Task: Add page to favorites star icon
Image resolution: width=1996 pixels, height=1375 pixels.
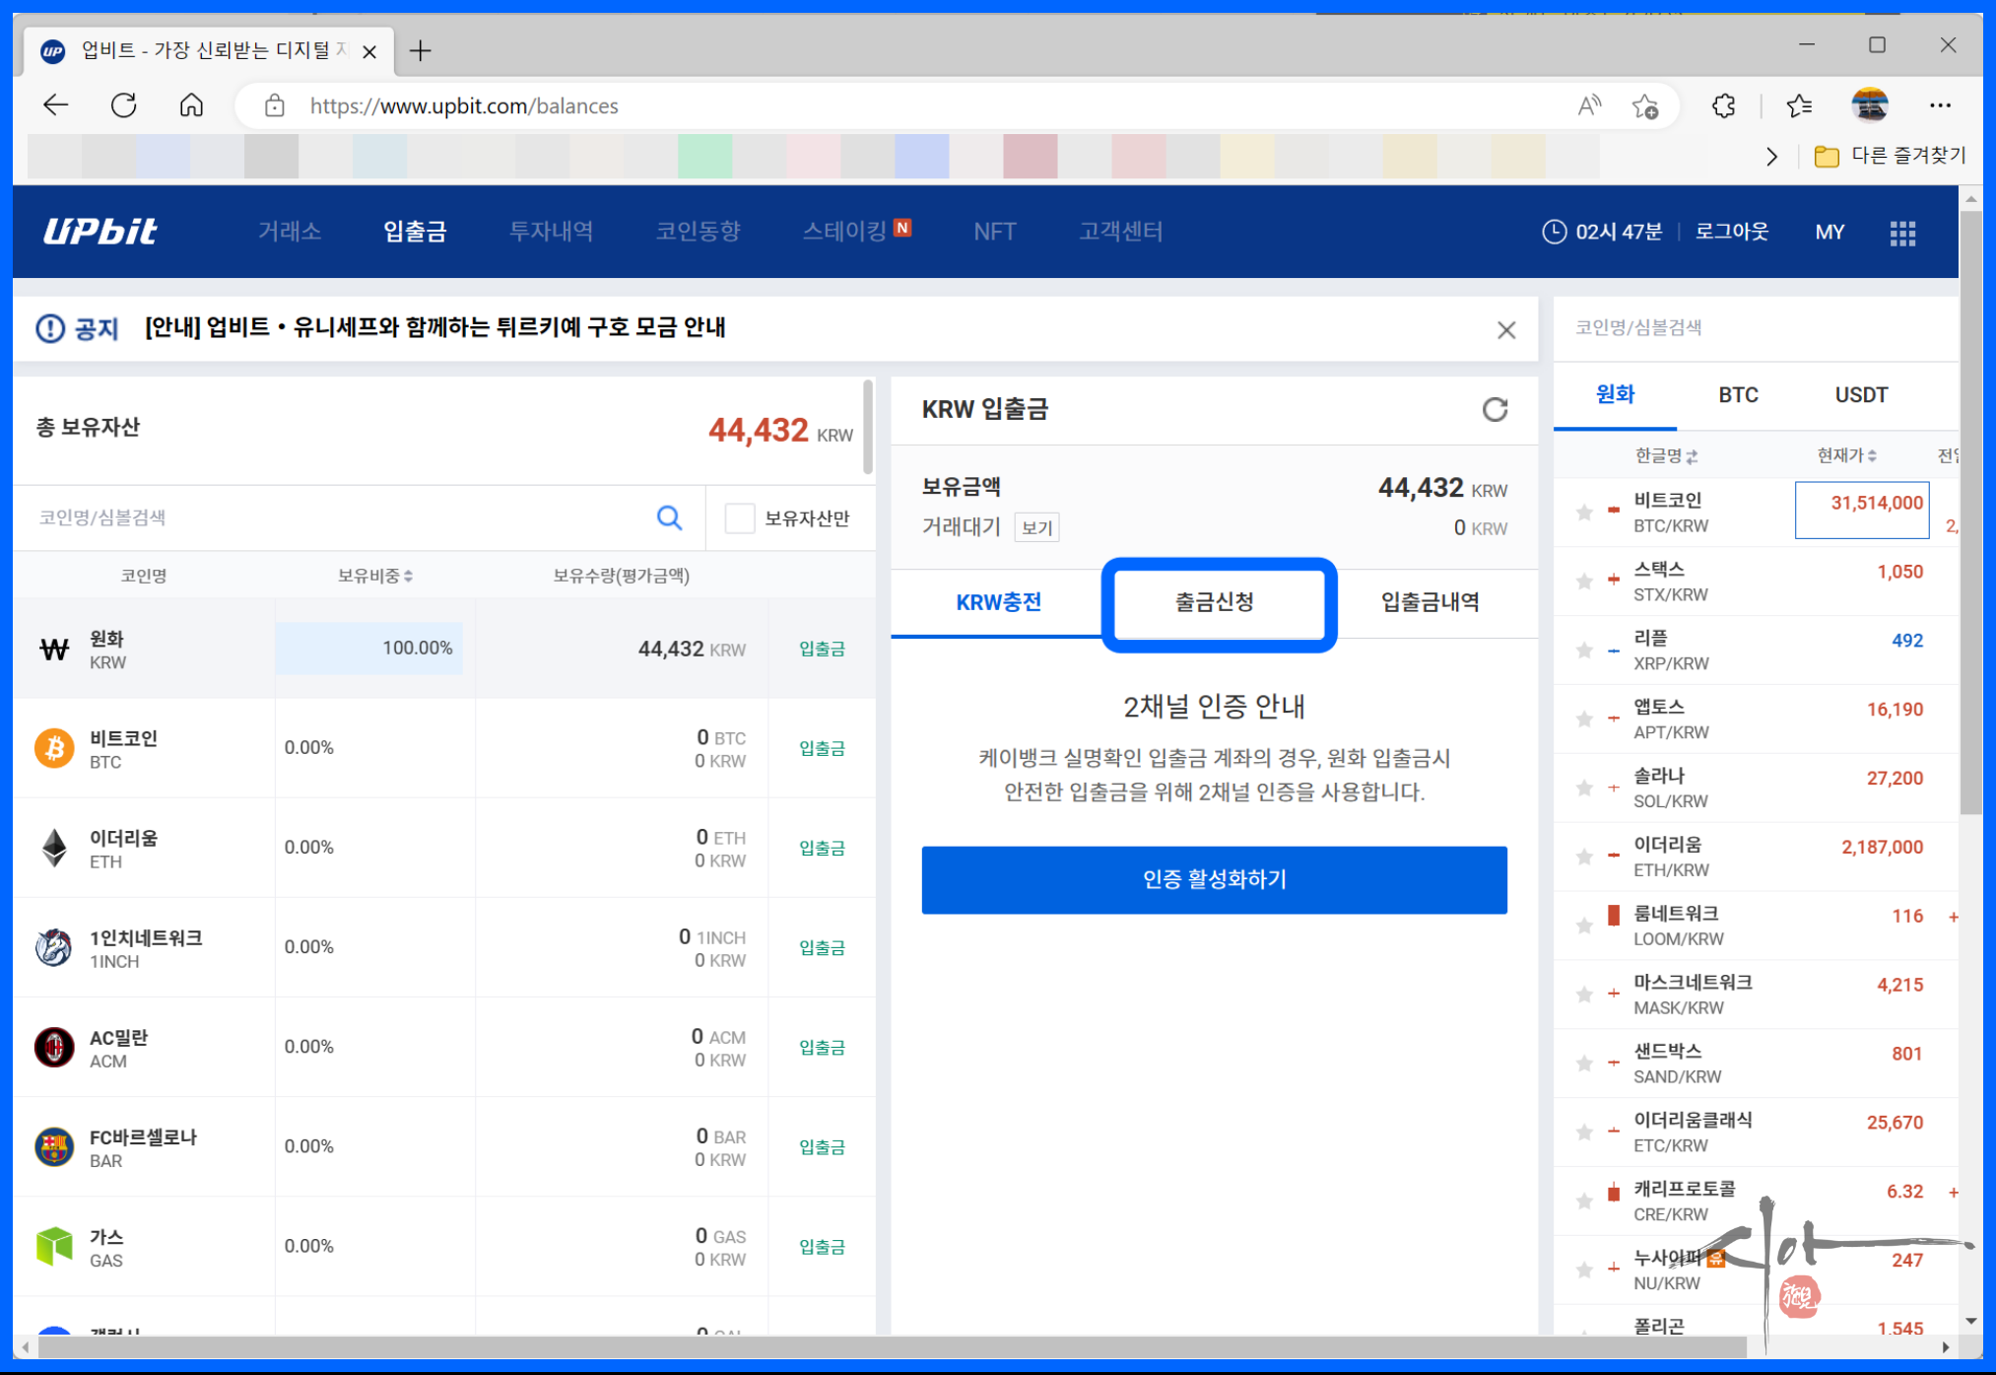Action: pos(1644,105)
